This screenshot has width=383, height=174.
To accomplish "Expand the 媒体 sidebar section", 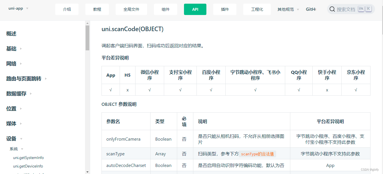I will point(14,124).
